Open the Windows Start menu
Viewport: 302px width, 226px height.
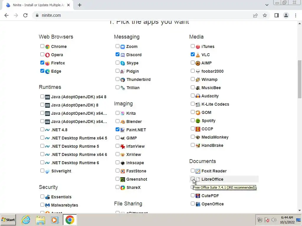tap(8, 220)
